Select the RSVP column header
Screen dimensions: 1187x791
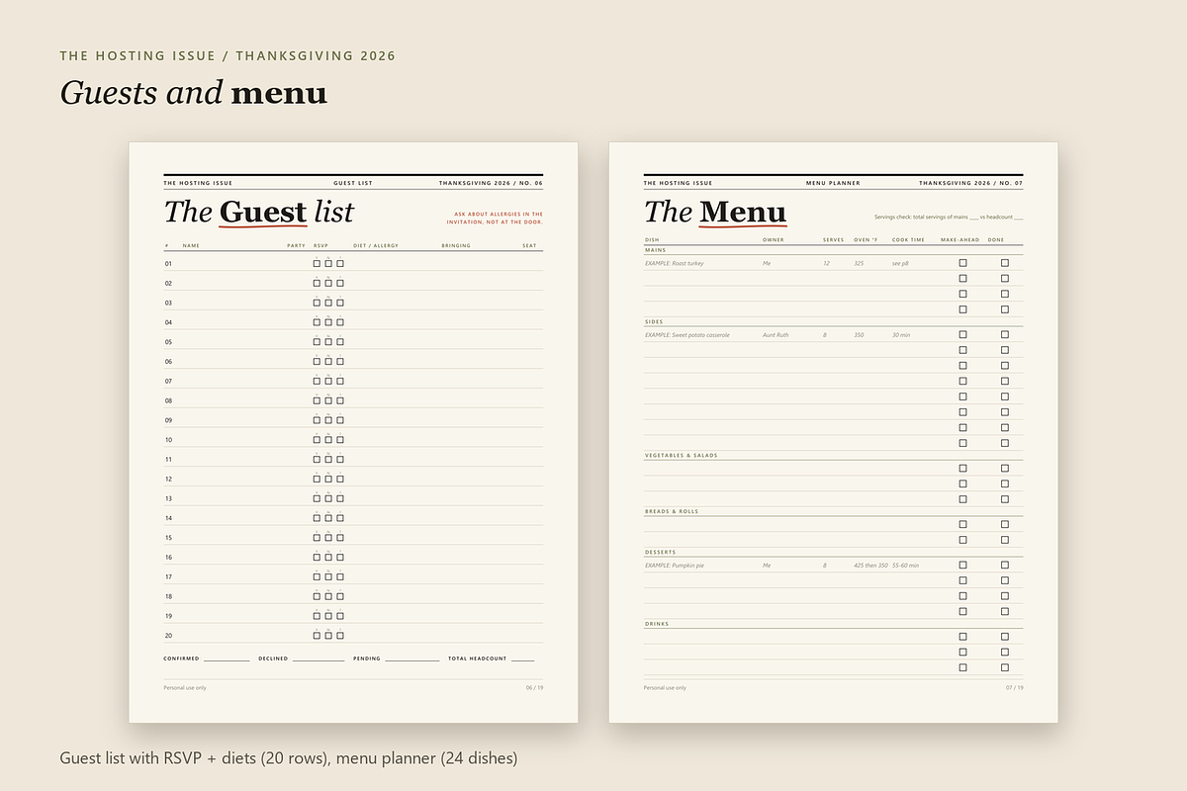coord(320,245)
